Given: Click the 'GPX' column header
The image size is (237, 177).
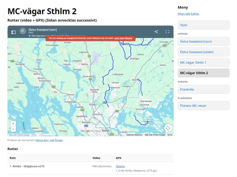Looking at the screenshot, I should pyautogui.click(x=118, y=158).
